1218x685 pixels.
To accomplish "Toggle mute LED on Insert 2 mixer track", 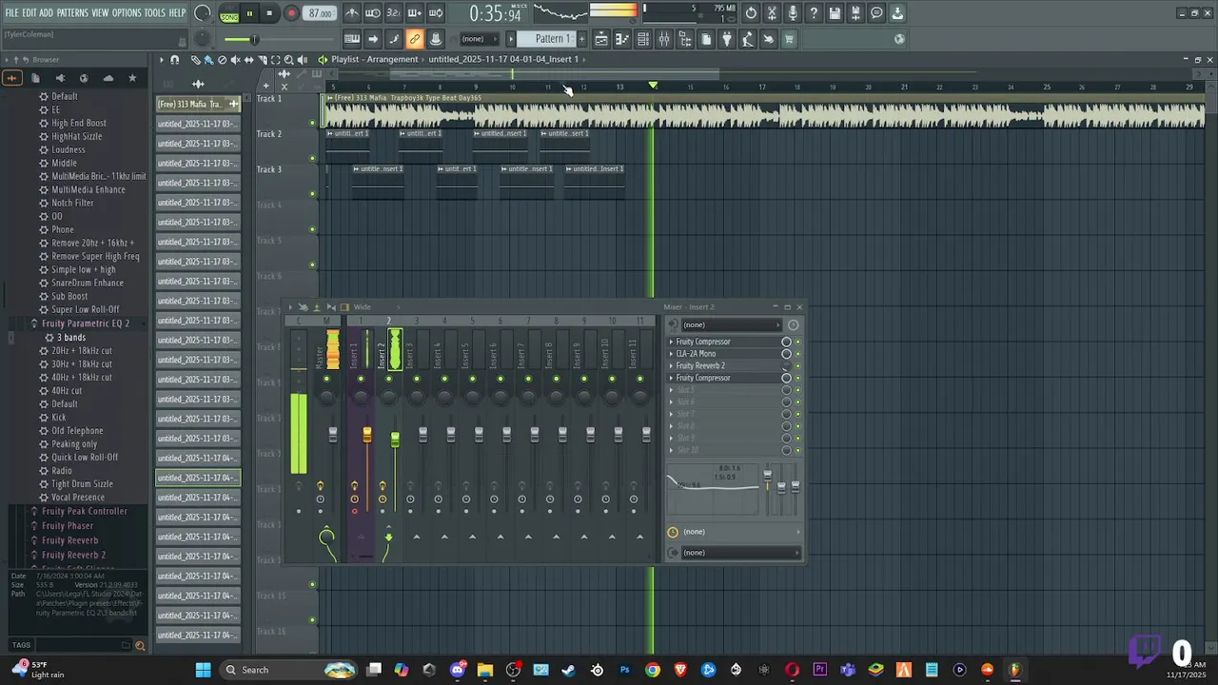I will [388, 379].
